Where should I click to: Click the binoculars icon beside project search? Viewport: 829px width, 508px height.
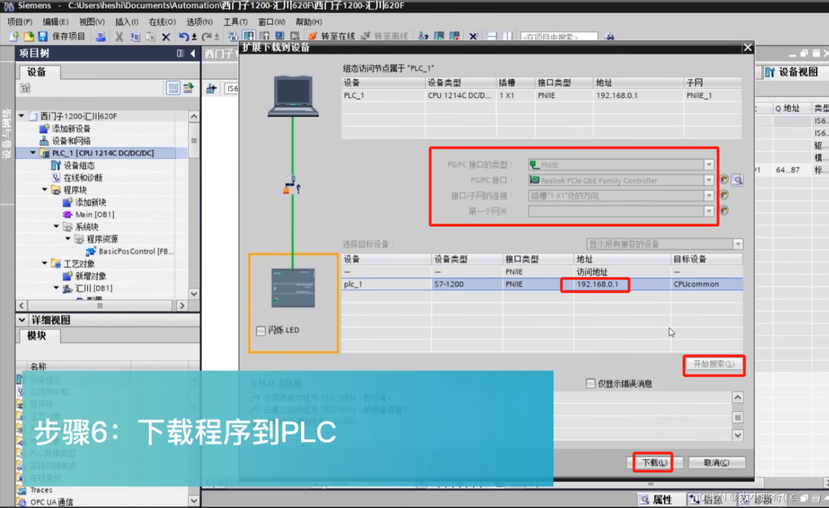point(609,36)
